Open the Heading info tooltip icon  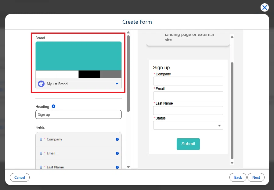tap(53, 106)
